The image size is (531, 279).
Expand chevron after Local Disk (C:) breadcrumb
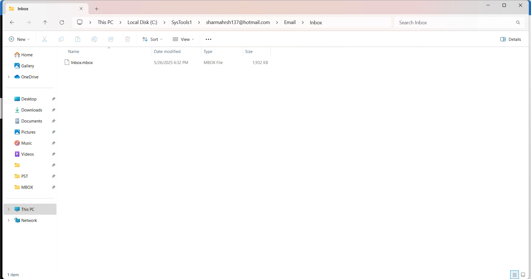[164, 22]
